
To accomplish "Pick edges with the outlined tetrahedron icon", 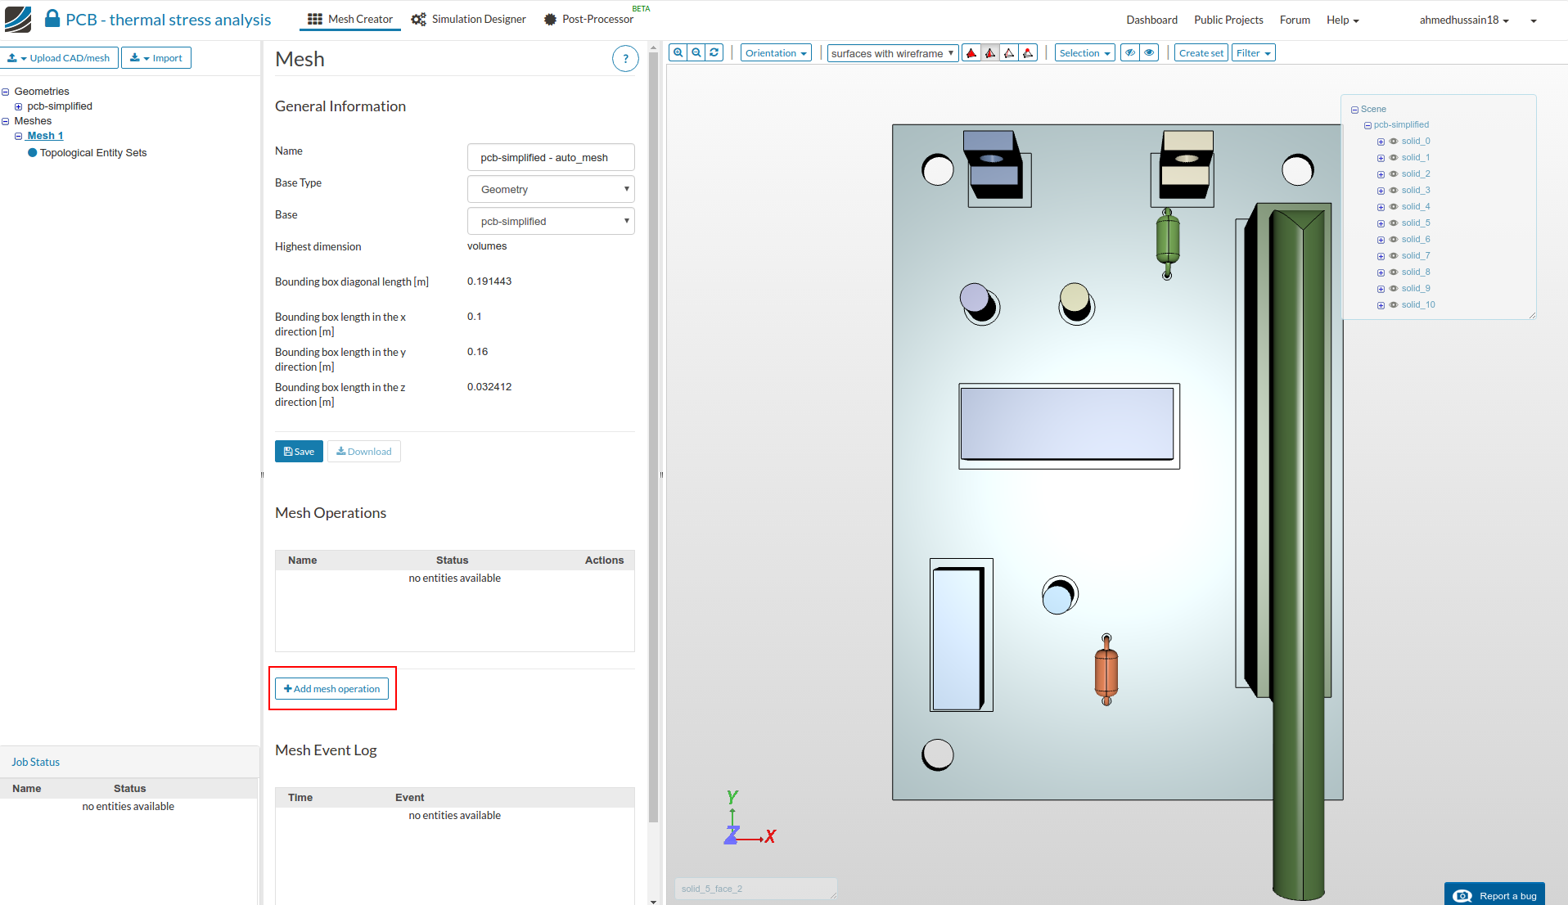I will pos(1009,53).
